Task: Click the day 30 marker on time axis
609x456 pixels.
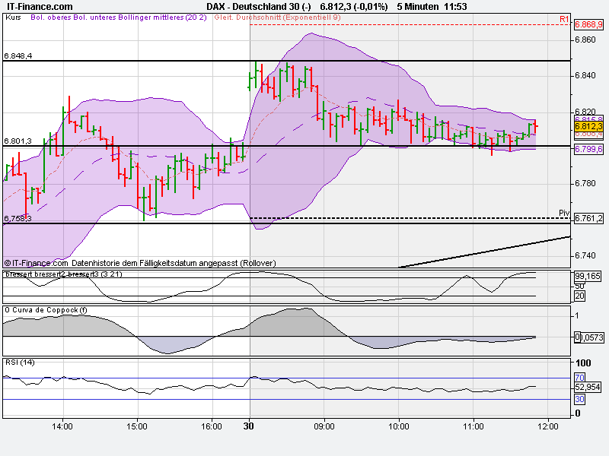Action: click(249, 426)
